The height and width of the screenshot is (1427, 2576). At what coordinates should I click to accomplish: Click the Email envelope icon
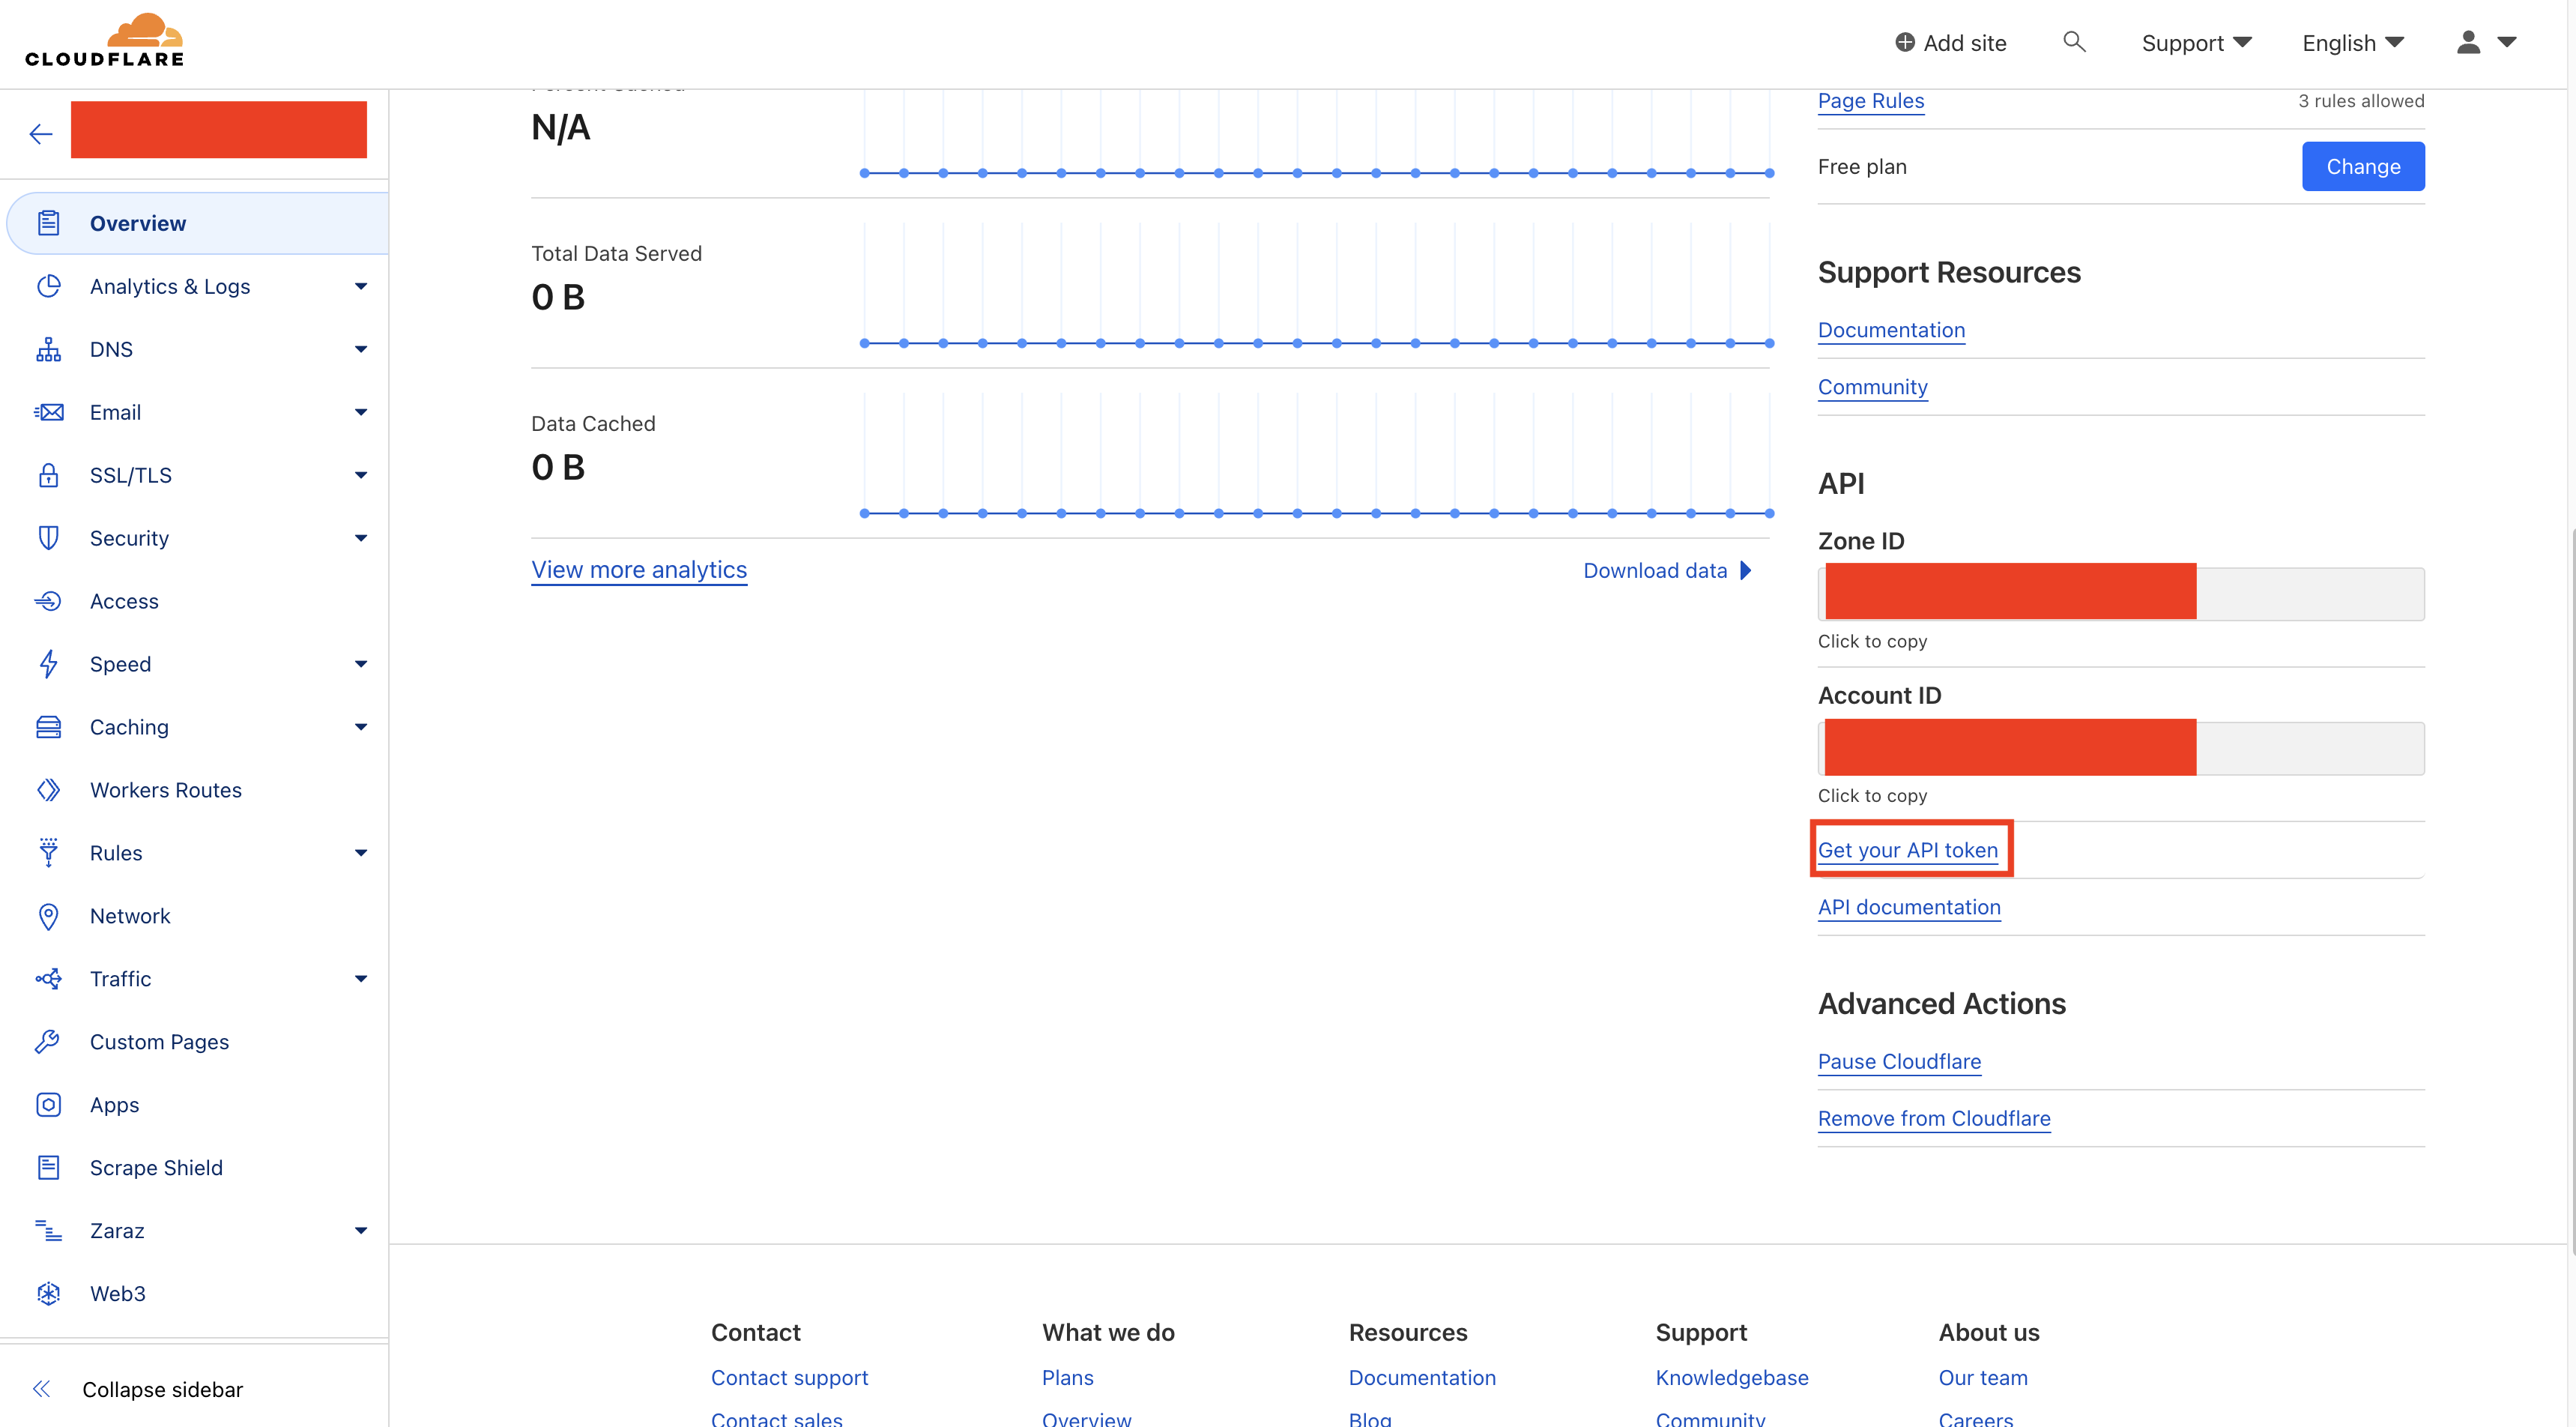[49, 412]
